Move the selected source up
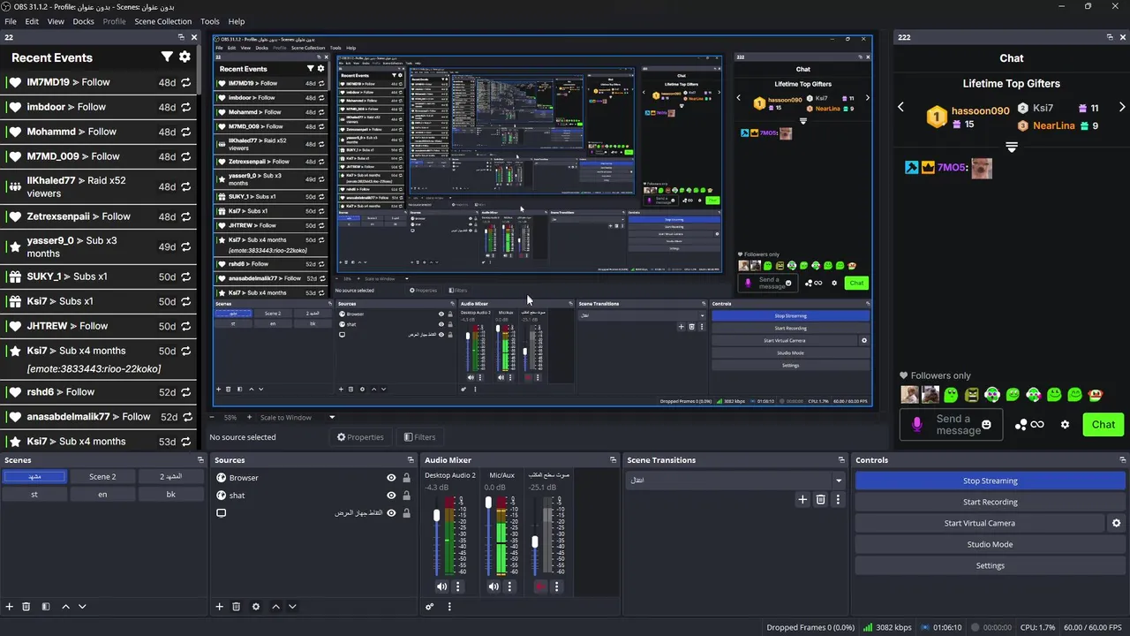Viewport: 1130px width, 636px height. 275,607
